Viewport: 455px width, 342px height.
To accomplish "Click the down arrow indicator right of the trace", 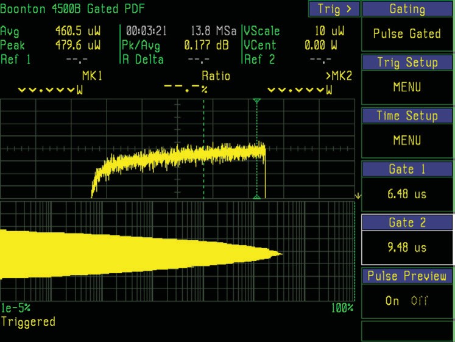I will [358, 196].
